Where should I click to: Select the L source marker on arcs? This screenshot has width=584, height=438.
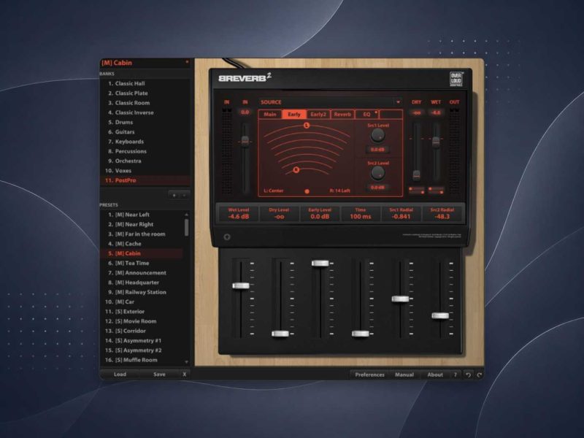click(307, 126)
